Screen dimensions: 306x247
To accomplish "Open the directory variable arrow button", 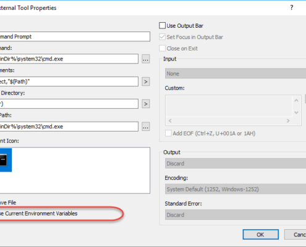I will tap(146, 104).
